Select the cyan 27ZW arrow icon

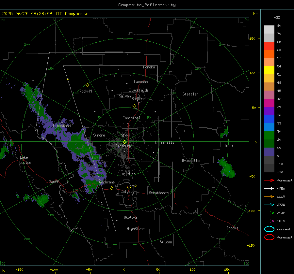[269, 205]
